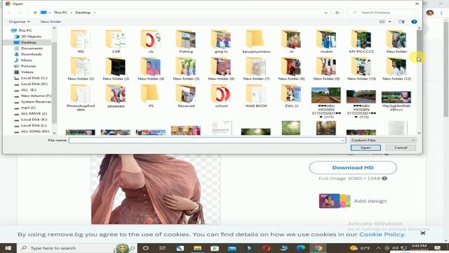Click Desktop in the address breadcrumb
Screen dimensions: 449x253
83,13
